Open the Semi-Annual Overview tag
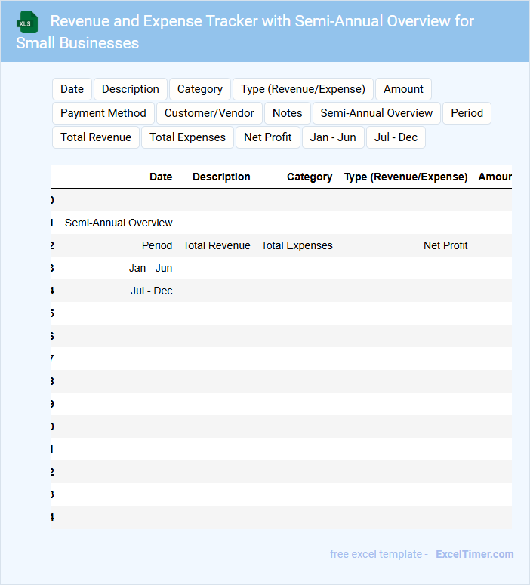Viewport: 530px width, 585px height. click(x=376, y=113)
